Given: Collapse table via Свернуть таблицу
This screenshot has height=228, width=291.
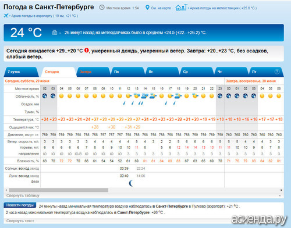Looking at the screenshot, I should pyautogui.click(x=23, y=195).
